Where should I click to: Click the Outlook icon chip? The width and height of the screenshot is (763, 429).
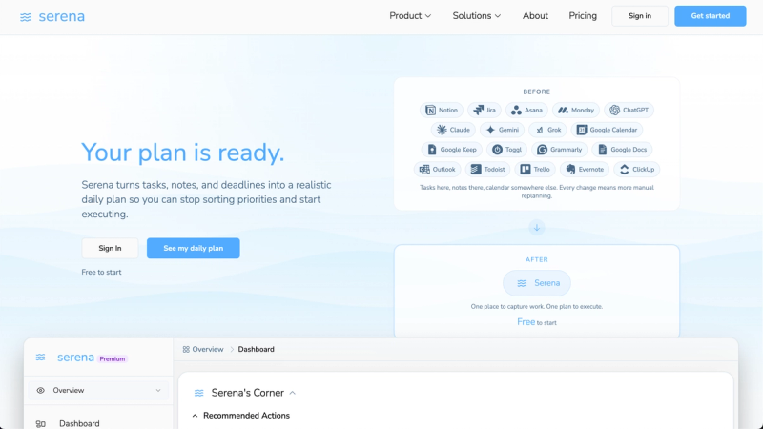(437, 170)
